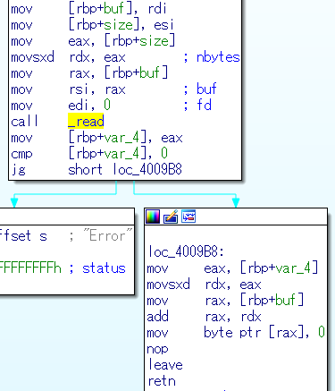335x391 pixels.
Task: Click the 'leave' instruction
Action: (165, 364)
